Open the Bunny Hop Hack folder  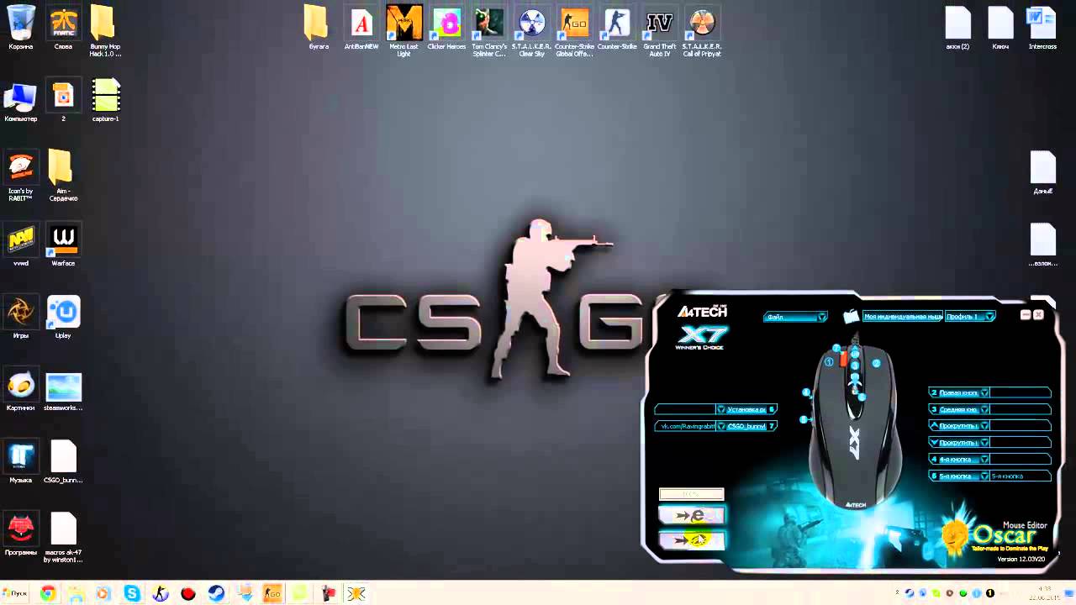click(x=105, y=31)
